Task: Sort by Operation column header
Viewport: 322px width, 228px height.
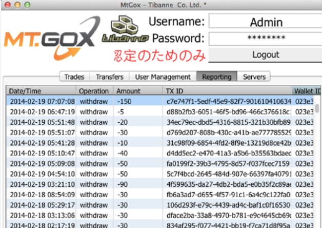Action: [x=94, y=91]
